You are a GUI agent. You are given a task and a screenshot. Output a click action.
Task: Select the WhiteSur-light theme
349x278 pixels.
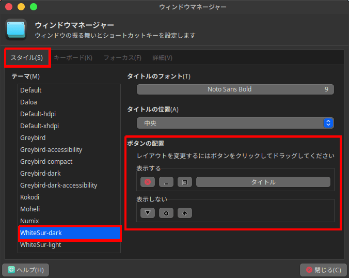(69, 244)
